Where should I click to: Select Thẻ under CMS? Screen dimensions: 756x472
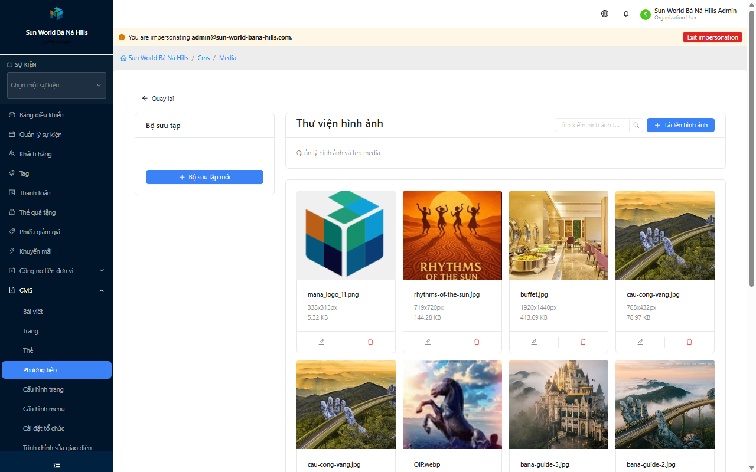57,350
